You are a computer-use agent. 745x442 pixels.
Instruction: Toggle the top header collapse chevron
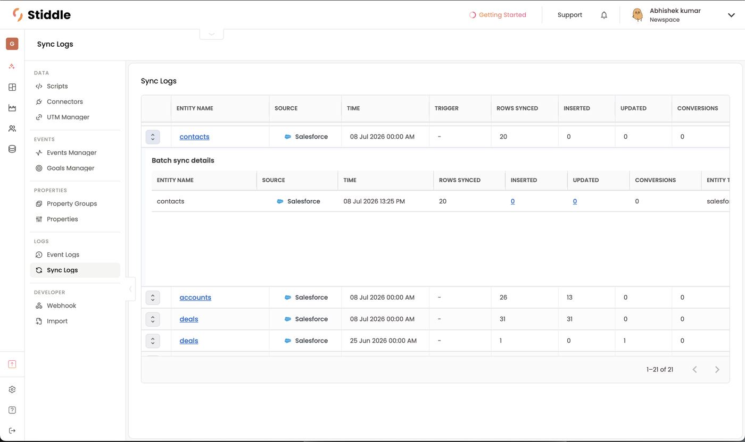(x=212, y=33)
